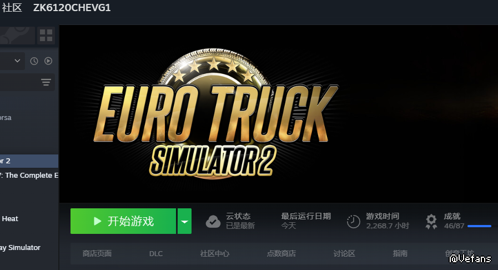This screenshot has height=270, width=498.
Task: Open the grid view of the library
Action: [46, 35]
